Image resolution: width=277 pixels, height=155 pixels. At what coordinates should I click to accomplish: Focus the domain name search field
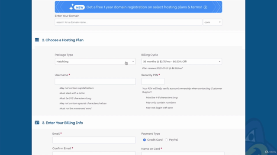point(128,22)
